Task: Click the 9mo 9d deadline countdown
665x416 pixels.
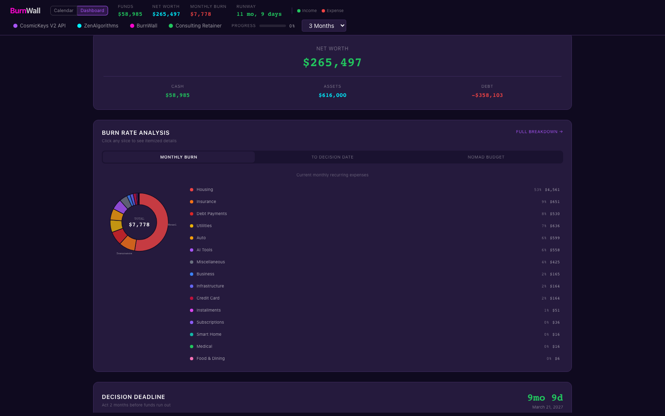Action: tap(545, 398)
